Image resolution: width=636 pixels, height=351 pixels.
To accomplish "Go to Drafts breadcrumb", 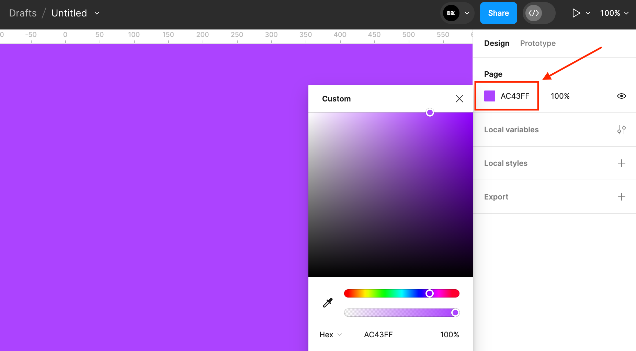I will (23, 13).
